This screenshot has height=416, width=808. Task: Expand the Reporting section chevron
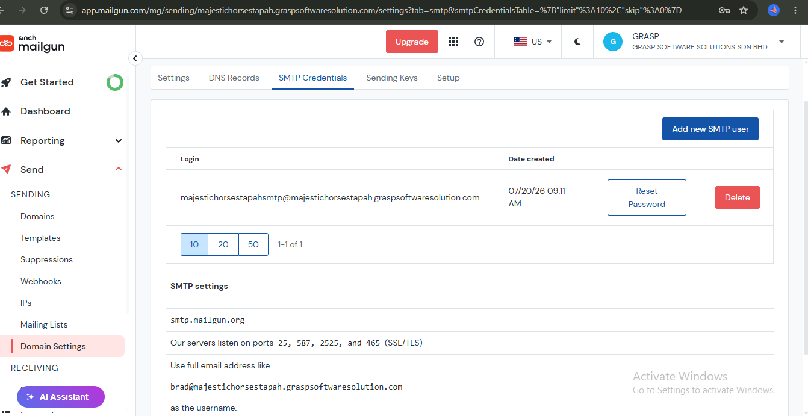tap(119, 141)
